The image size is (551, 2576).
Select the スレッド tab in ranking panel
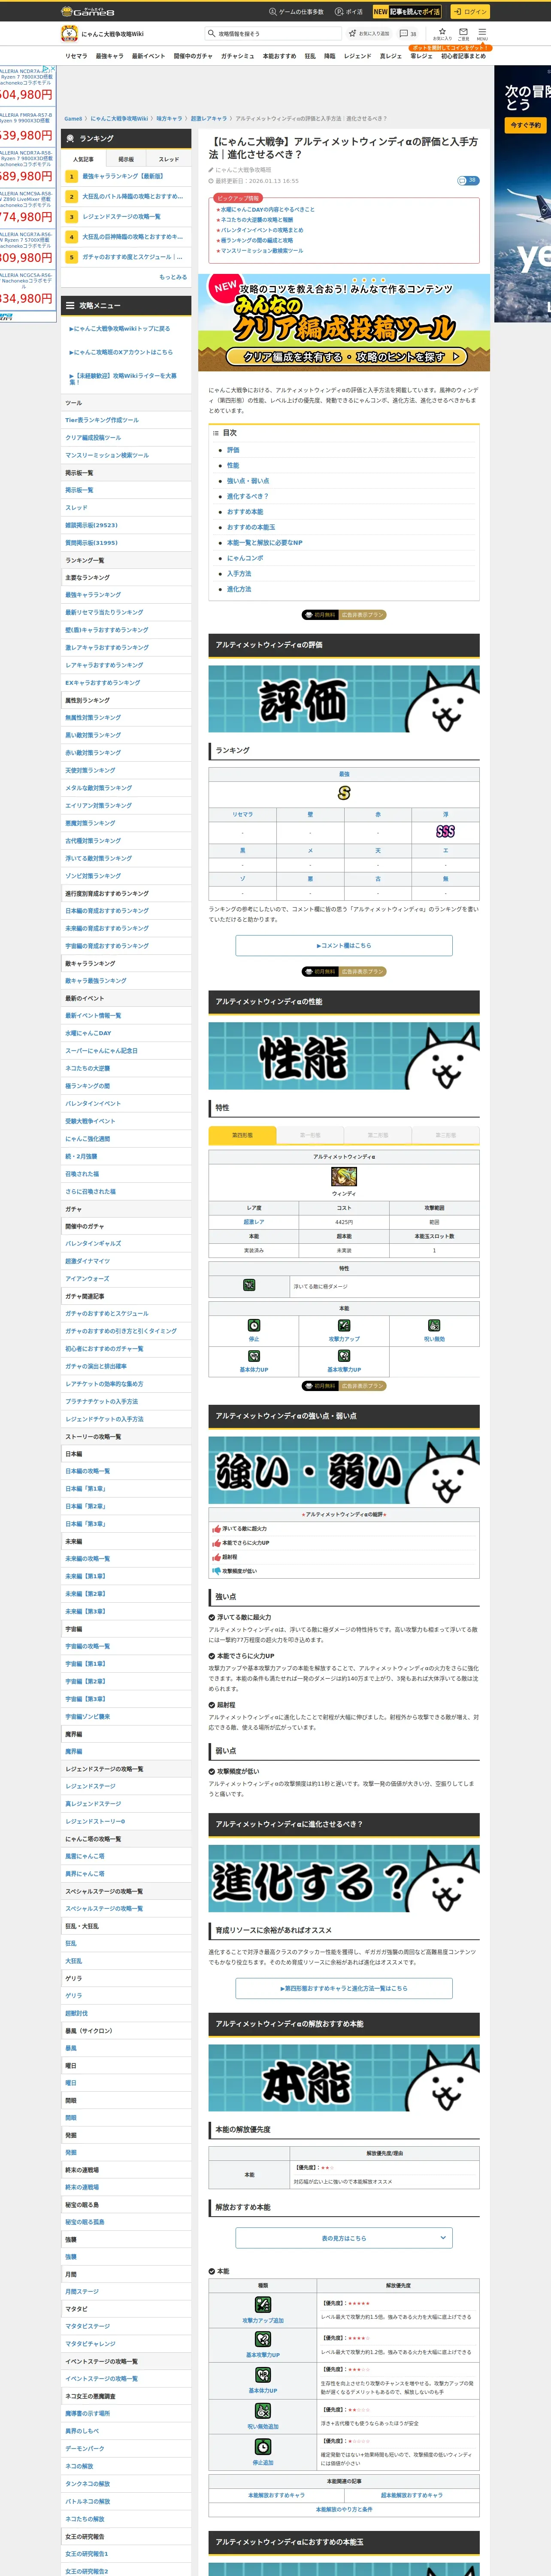coord(169,159)
